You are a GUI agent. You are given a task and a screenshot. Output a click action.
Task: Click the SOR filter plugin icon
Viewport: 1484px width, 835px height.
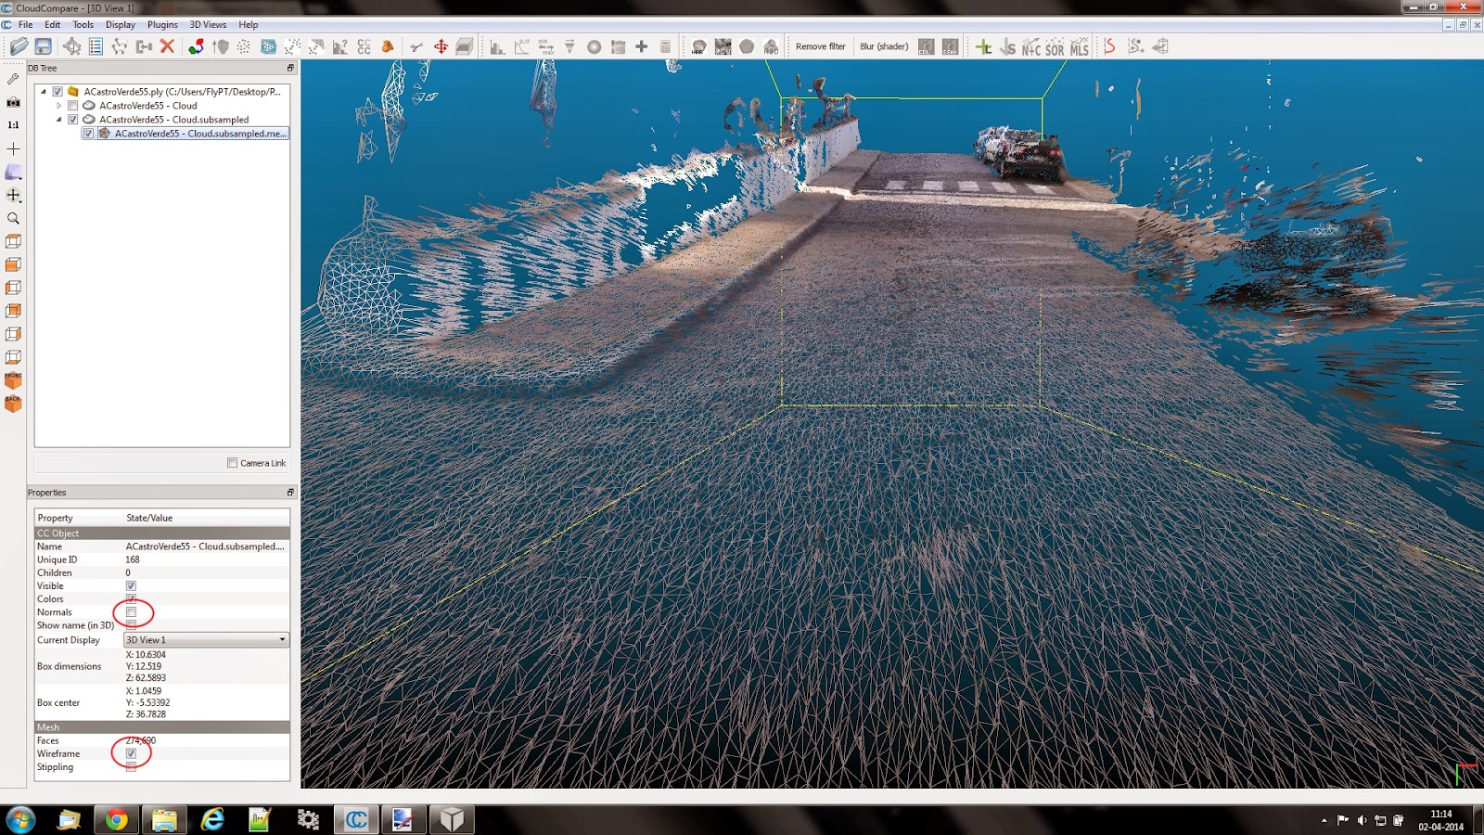point(1055,47)
